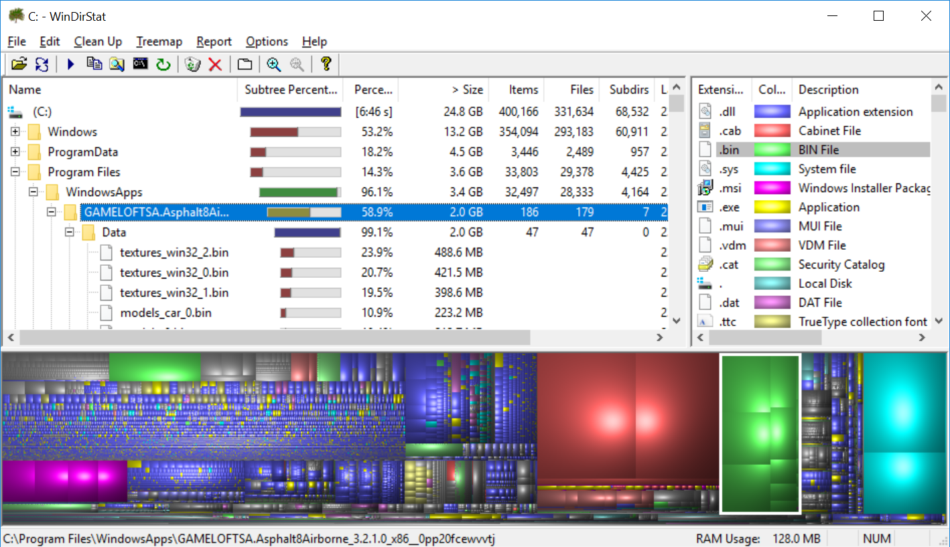Click the textures_win32_2.bin file icon
The width and height of the screenshot is (950, 547).
coord(107,252)
